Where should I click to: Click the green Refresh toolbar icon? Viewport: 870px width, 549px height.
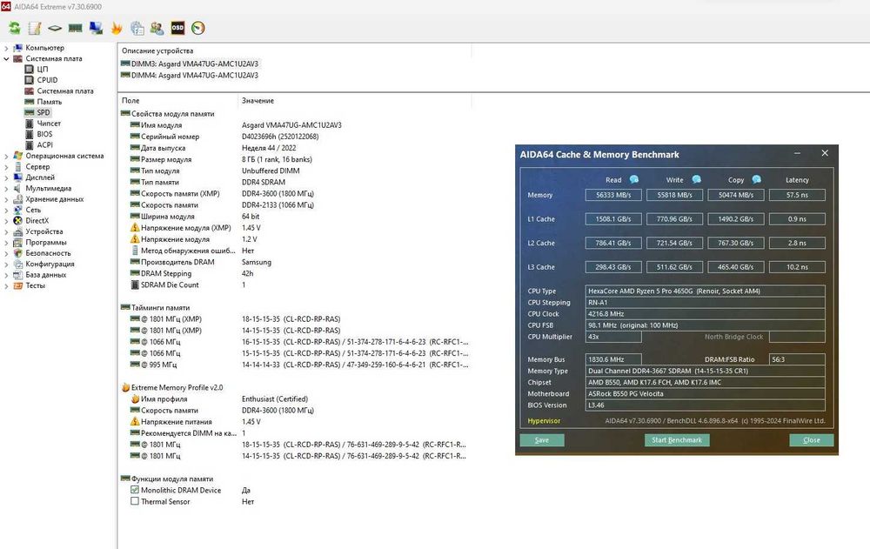[15, 28]
